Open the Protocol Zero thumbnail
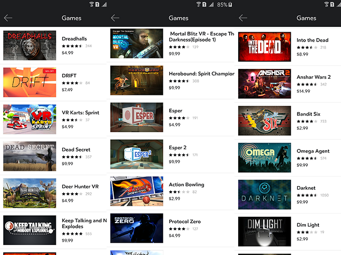This screenshot has width=341, height=255. click(136, 228)
